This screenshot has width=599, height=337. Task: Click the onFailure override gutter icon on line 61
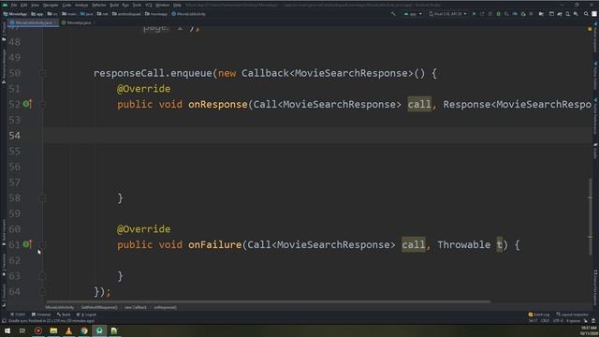pos(27,243)
